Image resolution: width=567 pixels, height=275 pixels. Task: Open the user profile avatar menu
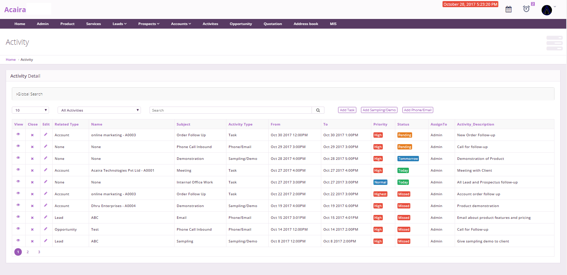(547, 10)
